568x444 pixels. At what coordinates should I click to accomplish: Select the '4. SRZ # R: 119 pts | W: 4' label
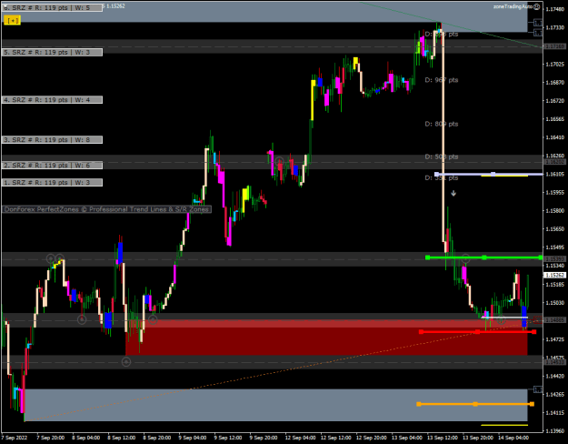52,100
